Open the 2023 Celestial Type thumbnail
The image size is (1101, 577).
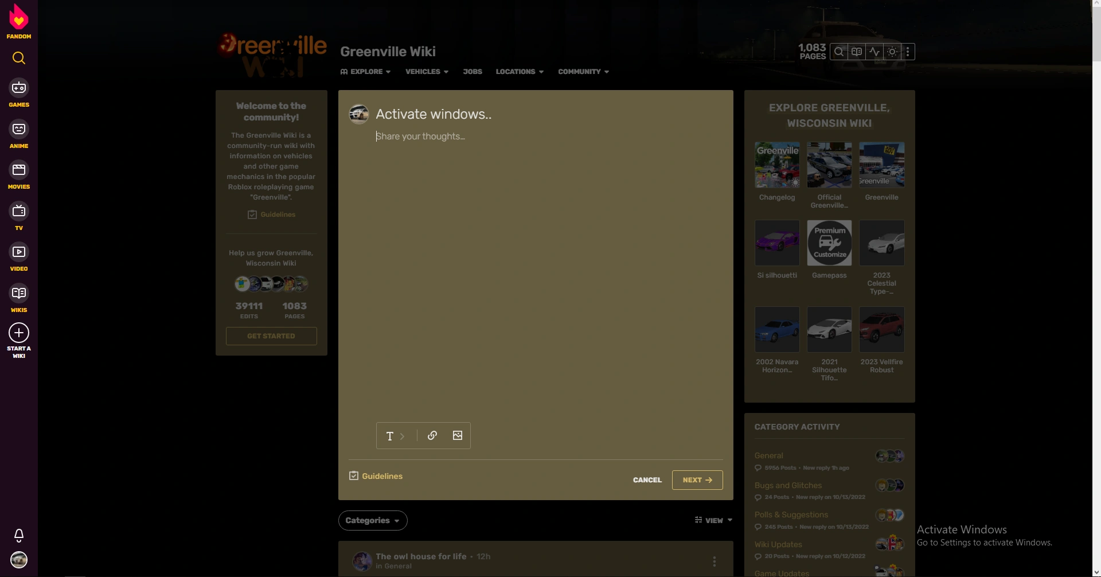(881, 243)
